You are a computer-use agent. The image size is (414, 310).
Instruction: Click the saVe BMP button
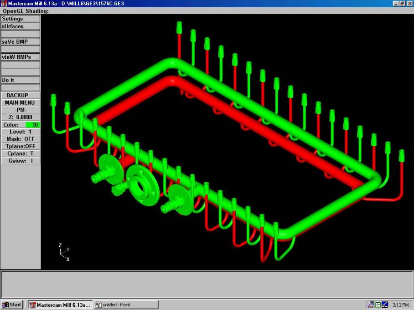pos(20,41)
